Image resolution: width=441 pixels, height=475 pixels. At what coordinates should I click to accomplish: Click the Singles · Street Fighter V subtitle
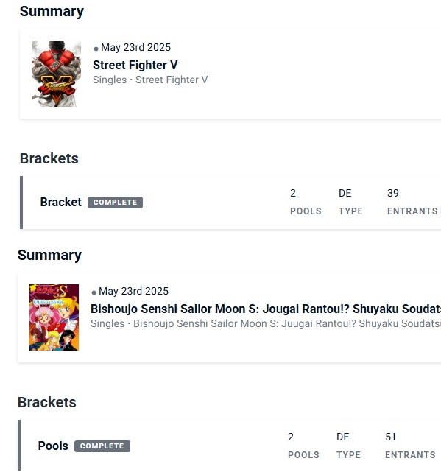click(150, 80)
